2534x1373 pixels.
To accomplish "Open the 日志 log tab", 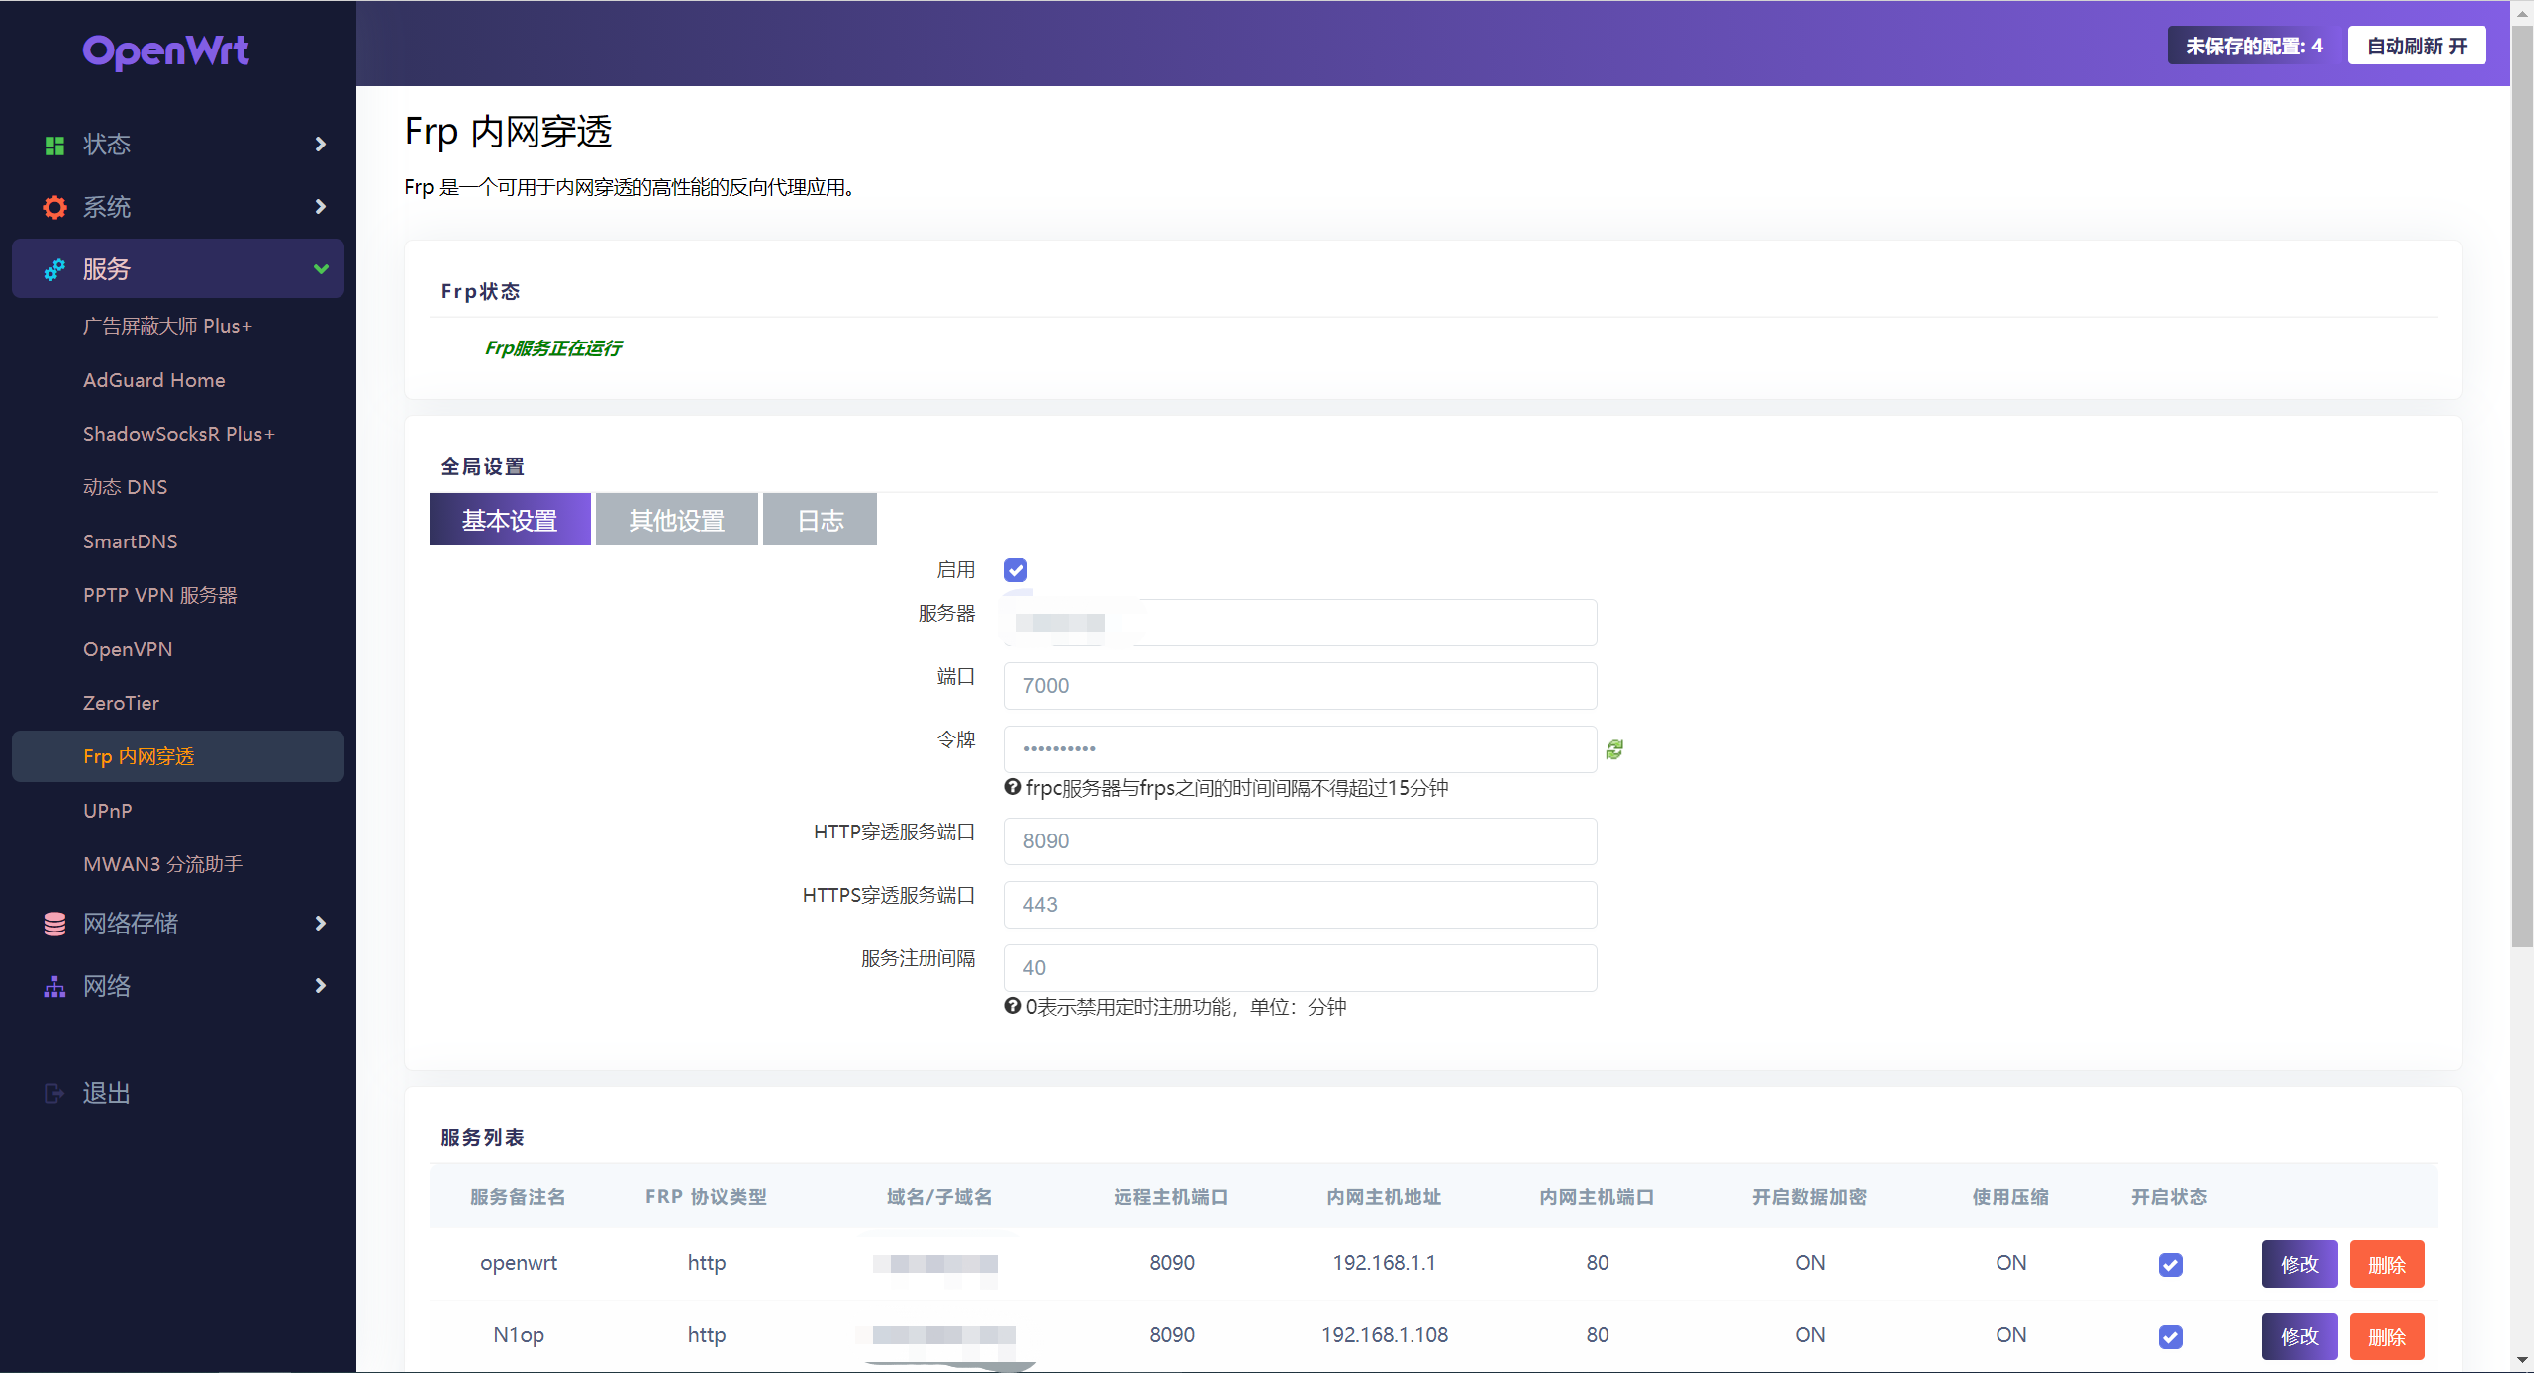I will pyautogui.click(x=821, y=520).
